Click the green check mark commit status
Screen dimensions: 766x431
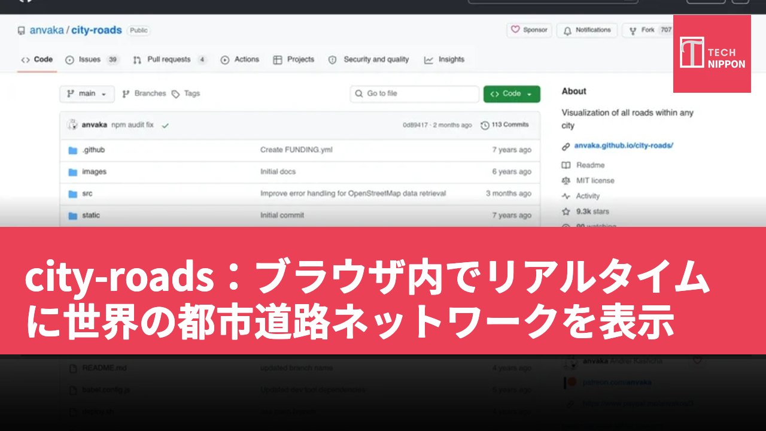coord(165,125)
